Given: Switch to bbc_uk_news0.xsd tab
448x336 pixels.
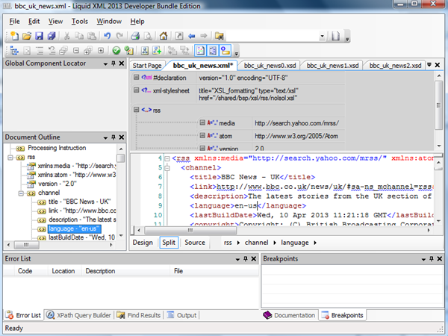Looking at the screenshot, I should [270, 66].
